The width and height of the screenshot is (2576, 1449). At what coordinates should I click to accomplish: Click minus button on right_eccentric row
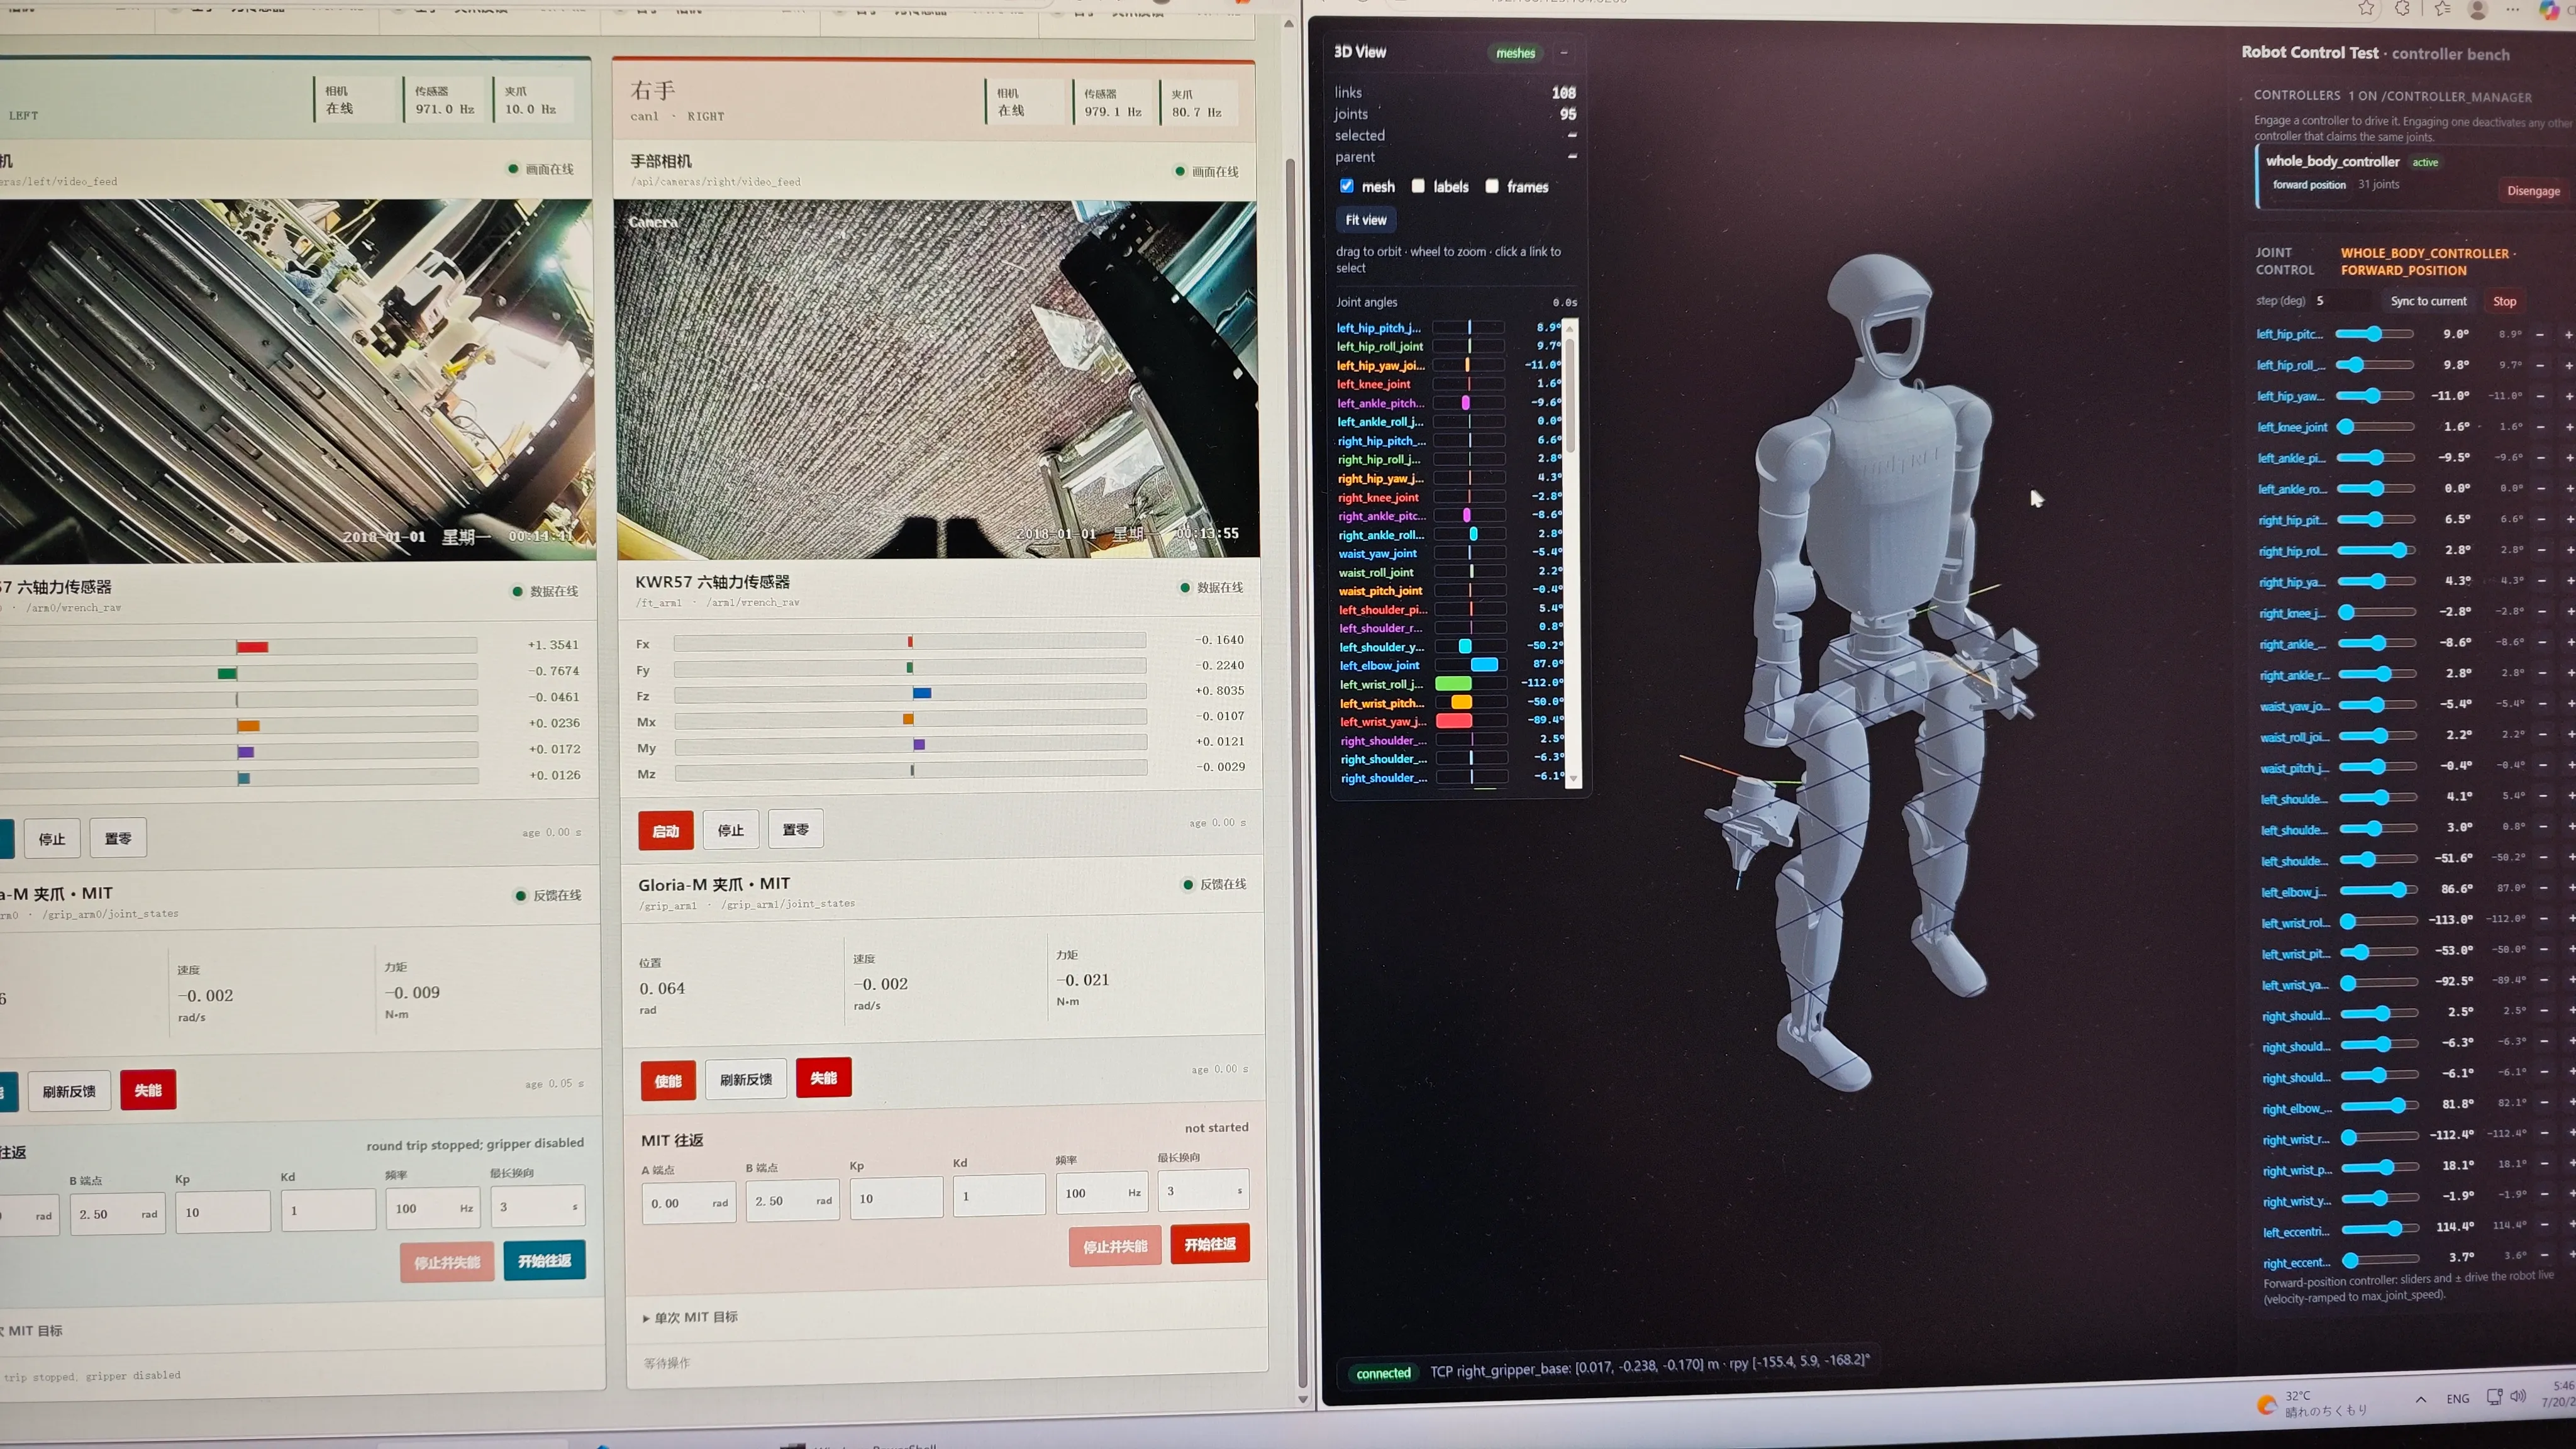point(2546,1255)
